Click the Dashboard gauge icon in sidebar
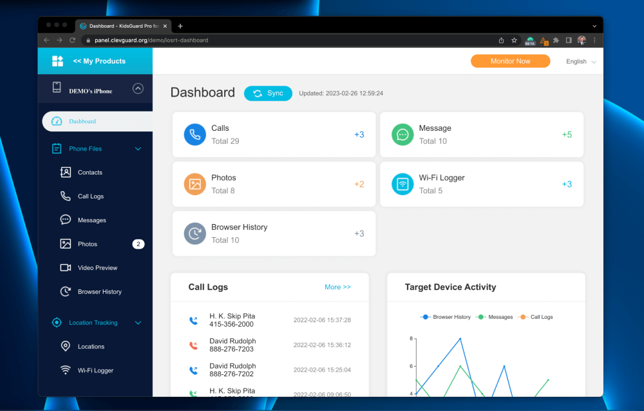Viewport: 644px width, 411px height. (57, 121)
